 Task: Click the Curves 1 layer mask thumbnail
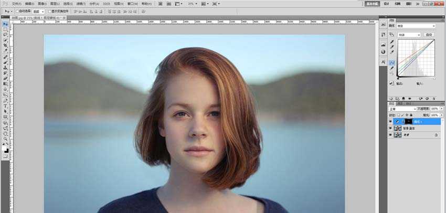(x=409, y=121)
